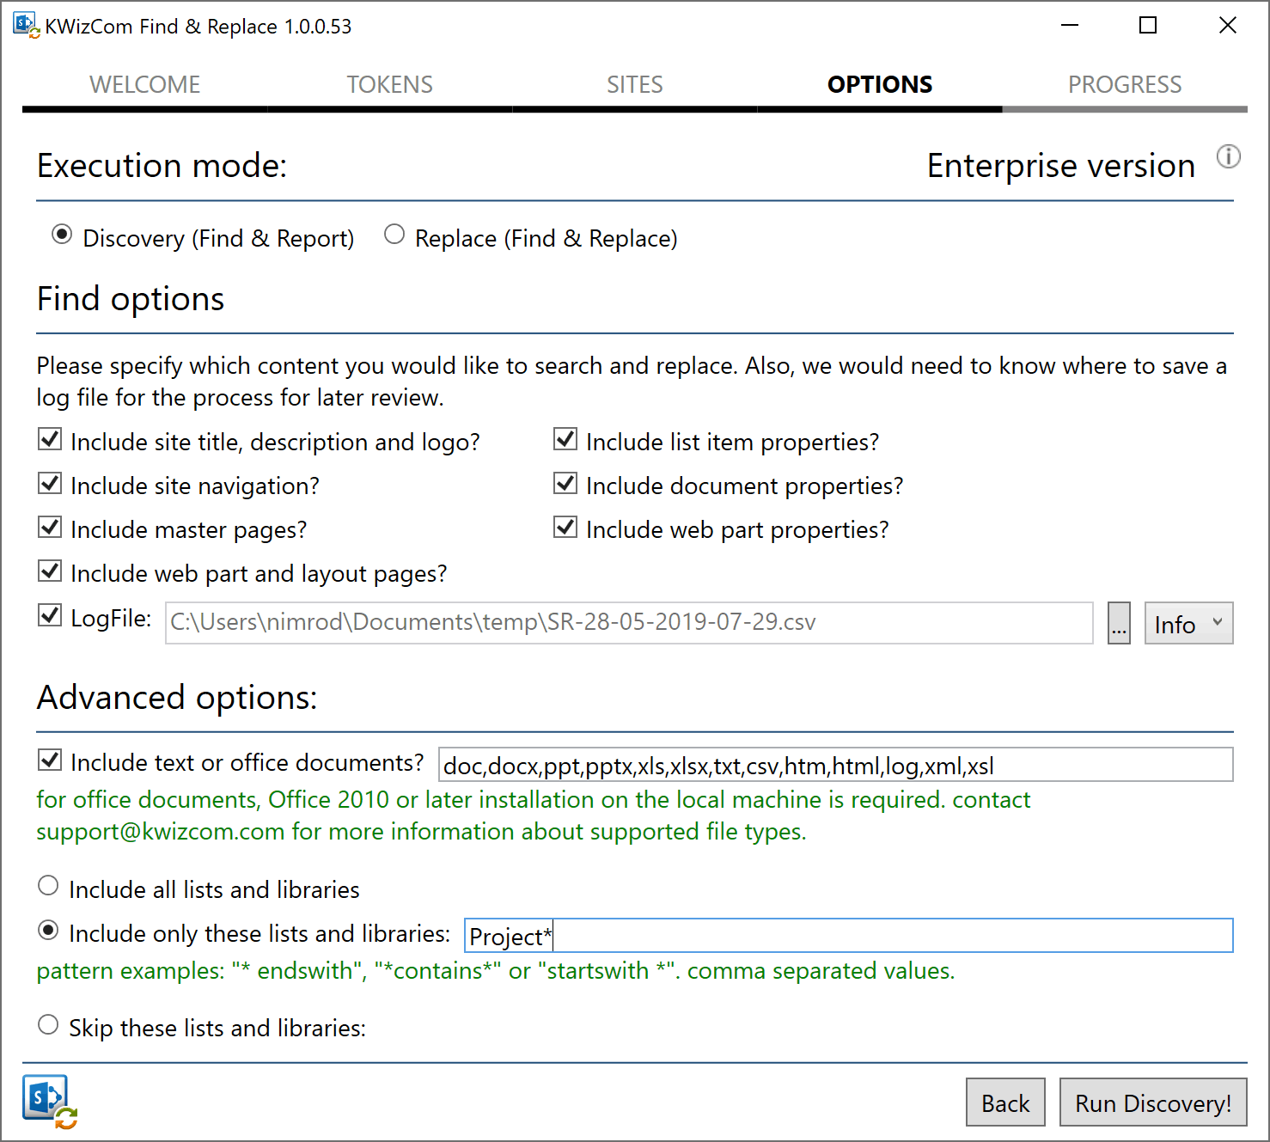The image size is (1270, 1142).
Task: Click the info icon beside Enterprise version
Action: pyautogui.click(x=1230, y=157)
